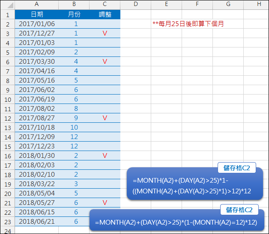This screenshot has width=269, height=234.
Task: Select column D header
Action: click(x=136, y=4)
